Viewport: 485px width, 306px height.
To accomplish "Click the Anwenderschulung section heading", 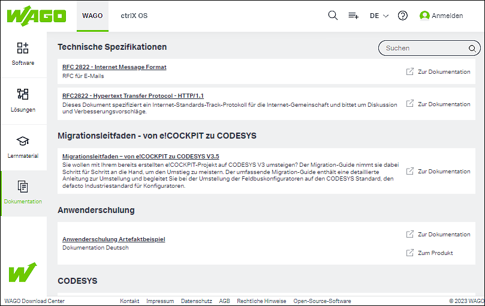I will [x=96, y=210].
